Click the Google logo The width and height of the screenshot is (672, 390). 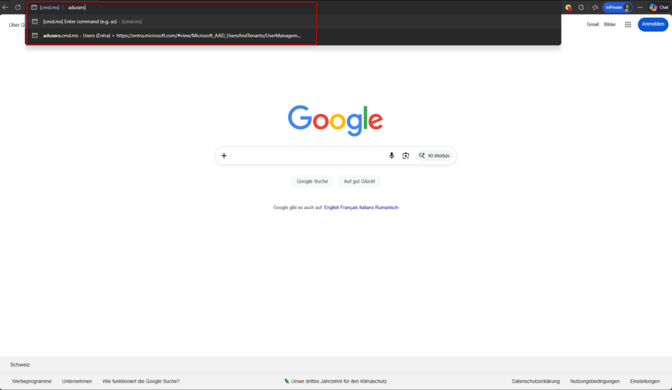[335, 121]
